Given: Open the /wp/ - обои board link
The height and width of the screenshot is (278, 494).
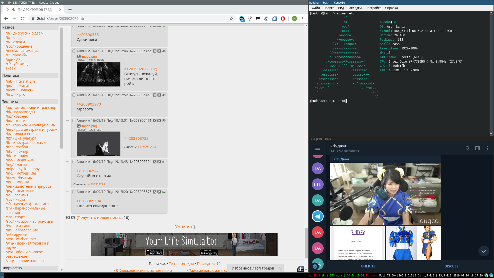Looking at the screenshot, I should point(24,254).
